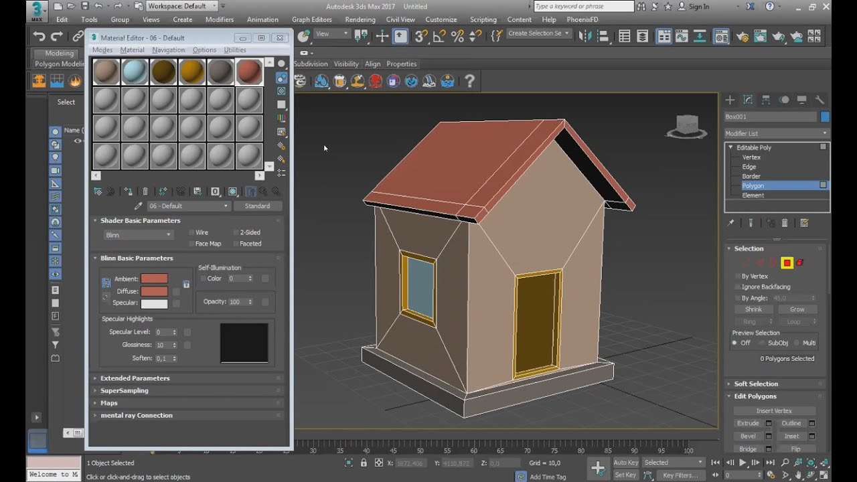Assign material to selection in Material Editor
This screenshot has height=482, width=857.
[x=127, y=191]
